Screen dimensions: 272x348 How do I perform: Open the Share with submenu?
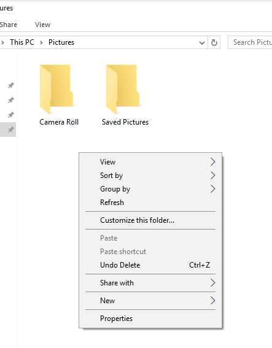coord(150,283)
